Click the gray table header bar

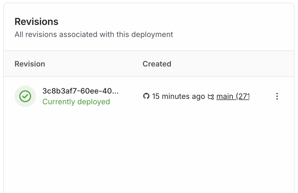click(149, 64)
